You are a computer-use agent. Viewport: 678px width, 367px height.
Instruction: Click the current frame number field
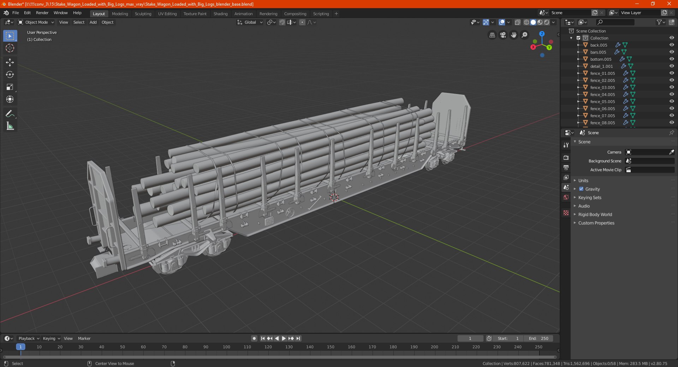(470, 338)
